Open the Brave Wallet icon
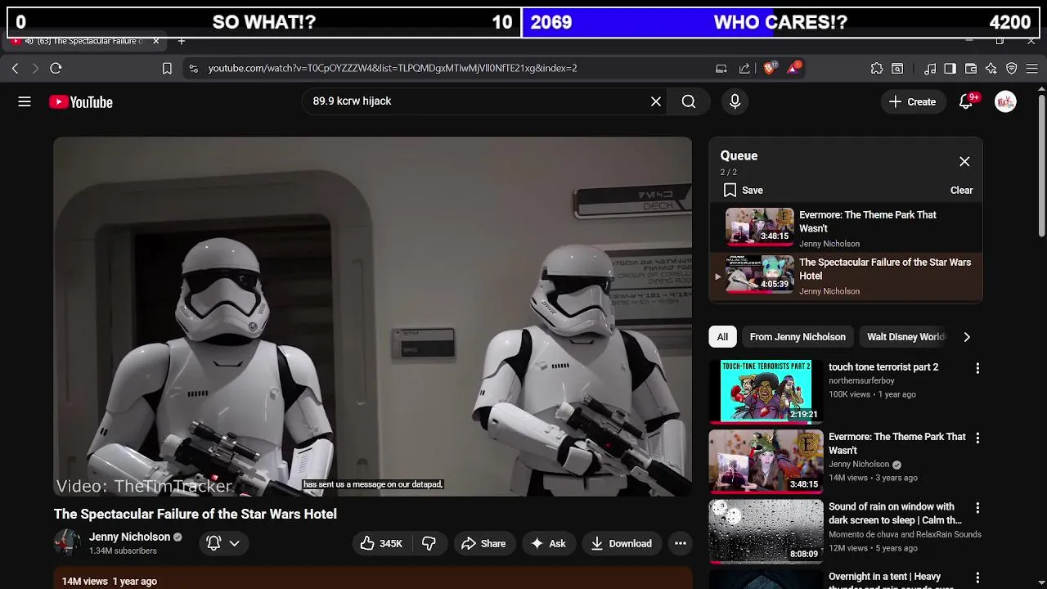Image resolution: width=1047 pixels, height=589 pixels. coord(971,69)
